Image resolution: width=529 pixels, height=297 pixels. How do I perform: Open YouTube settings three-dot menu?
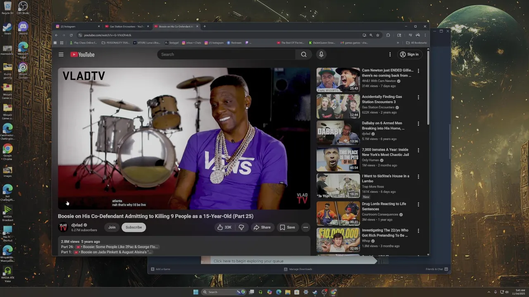[390, 54]
